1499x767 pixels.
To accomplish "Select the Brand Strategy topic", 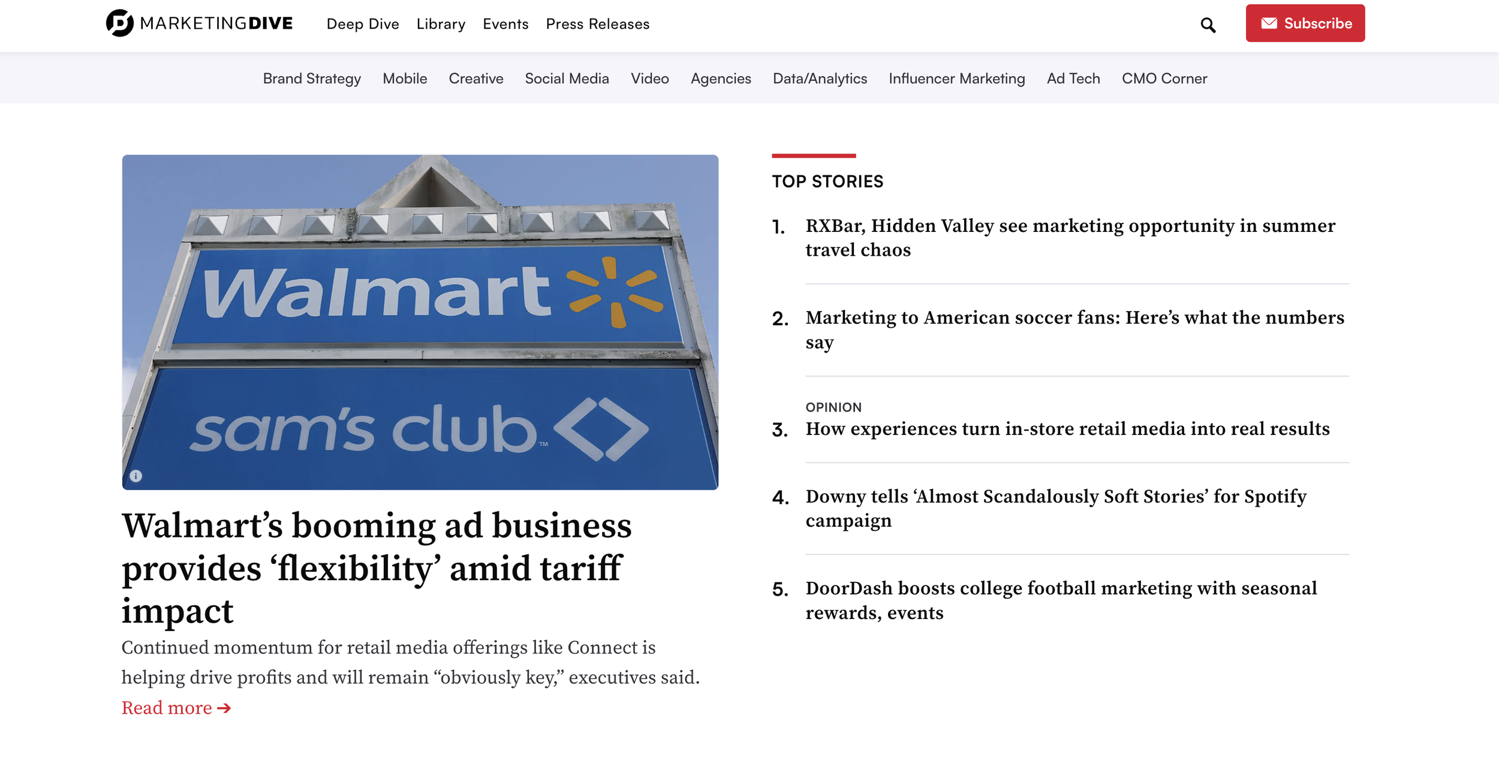I will pos(312,78).
